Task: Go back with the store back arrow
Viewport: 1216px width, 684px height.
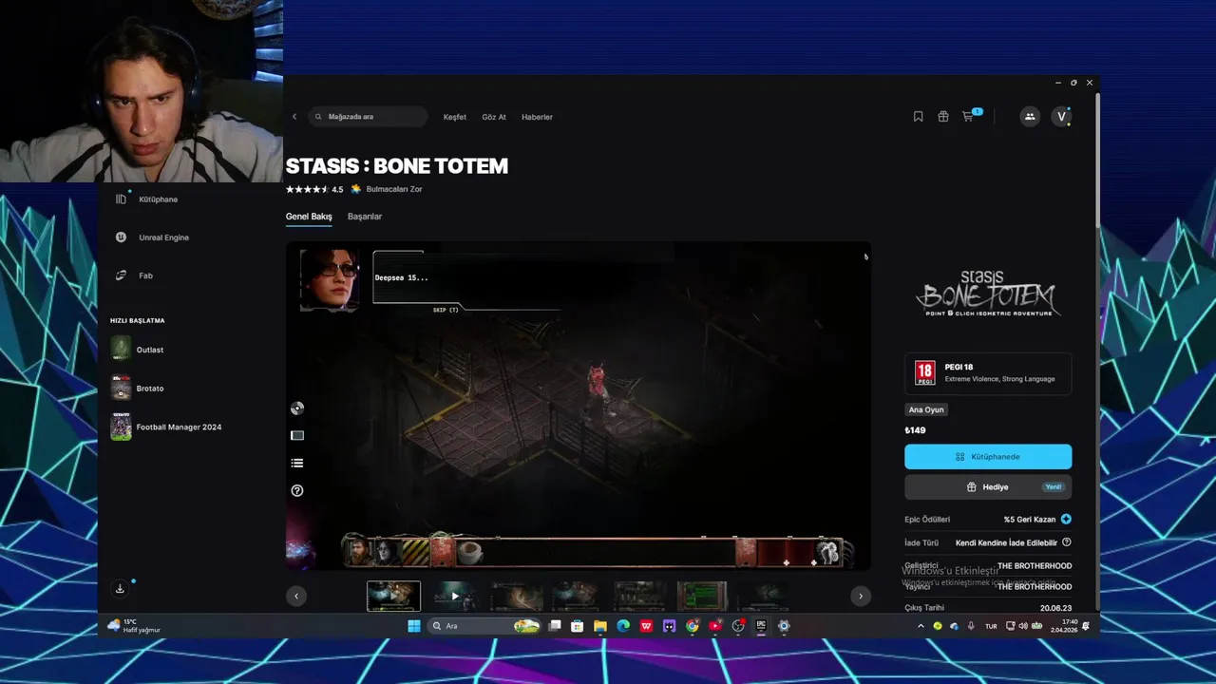Action: [x=294, y=117]
